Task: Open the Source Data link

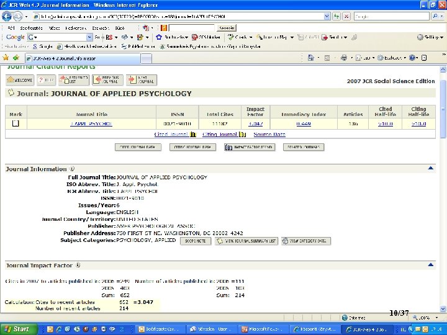Action: click(269, 135)
